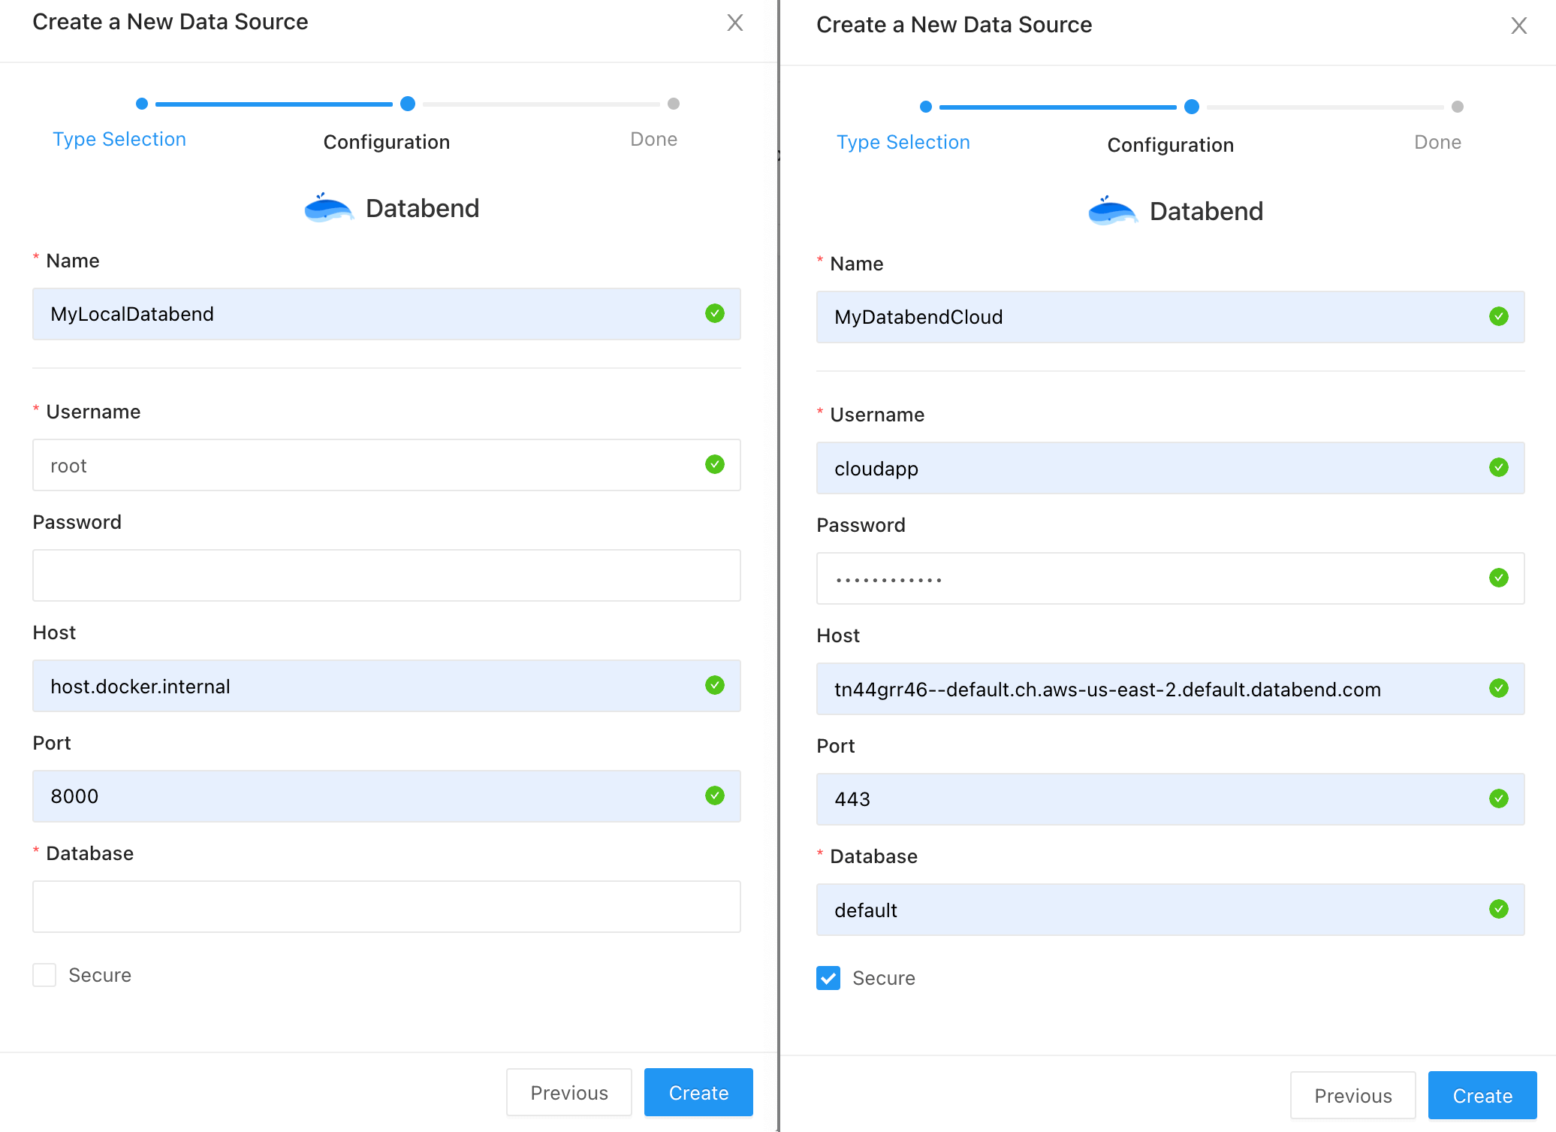Click the Host field with databend.com address
This screenshot has width=1556, height=1132.
coord(1171,689)
